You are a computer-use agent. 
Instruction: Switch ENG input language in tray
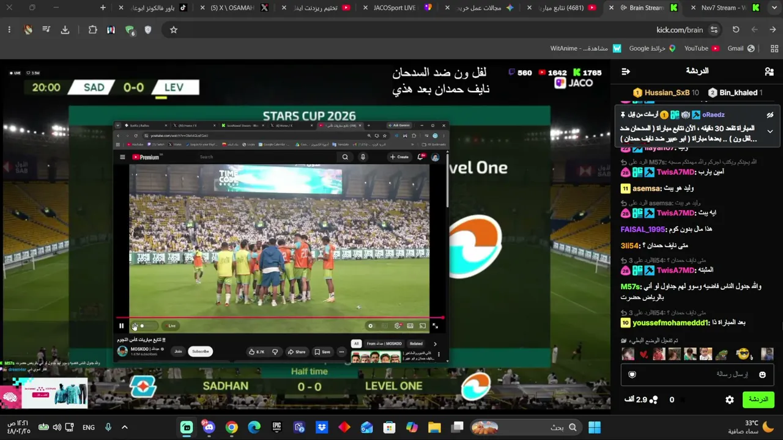coord(89,427)
